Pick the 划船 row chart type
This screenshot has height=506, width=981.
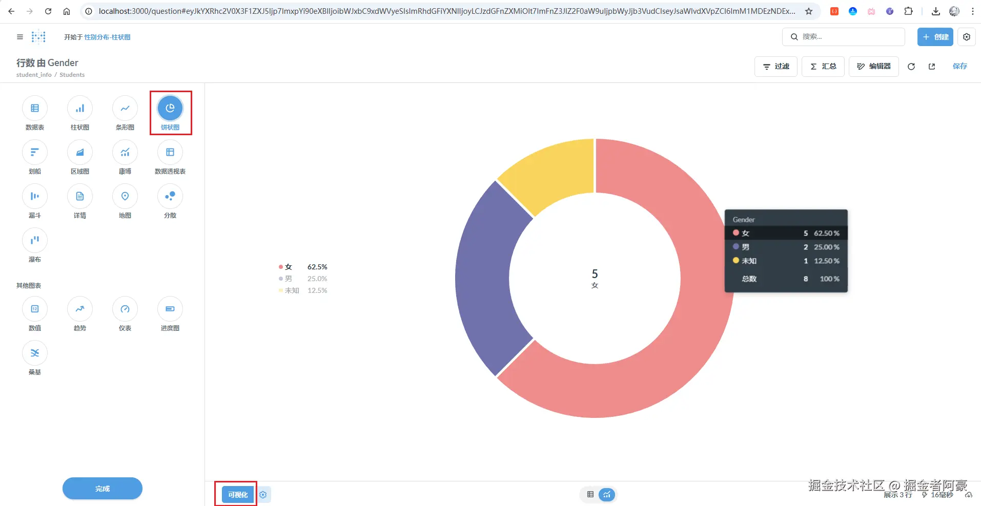coord(35,153)
